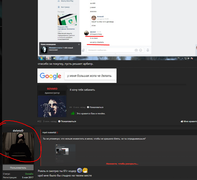Click the Anonymous mask notification avatar

tap(44, 50)
